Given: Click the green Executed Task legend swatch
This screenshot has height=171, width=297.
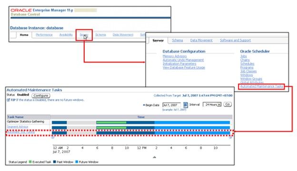Looking at the screenshot, I should click(30, 162).
